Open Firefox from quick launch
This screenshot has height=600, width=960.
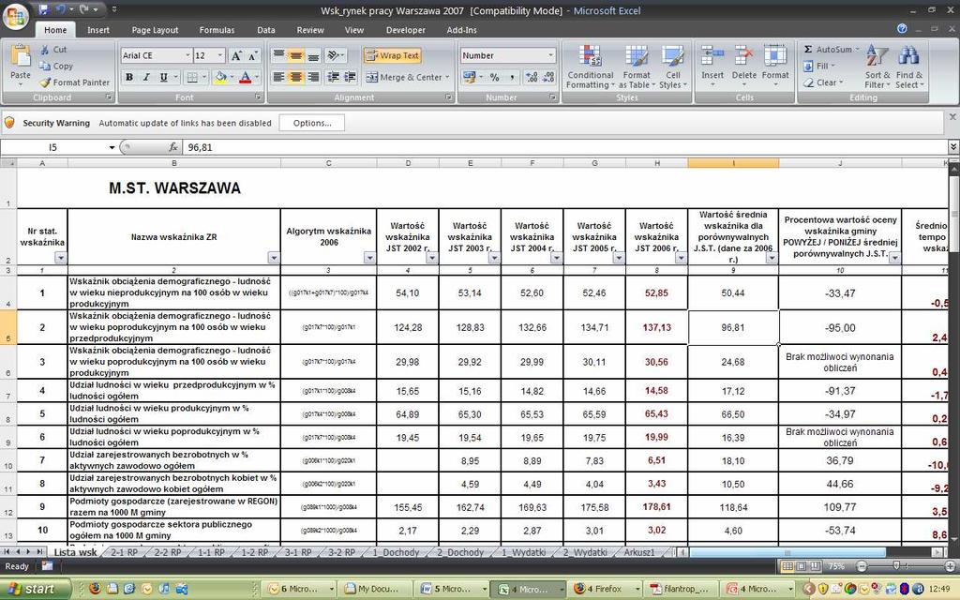point(95,589)
